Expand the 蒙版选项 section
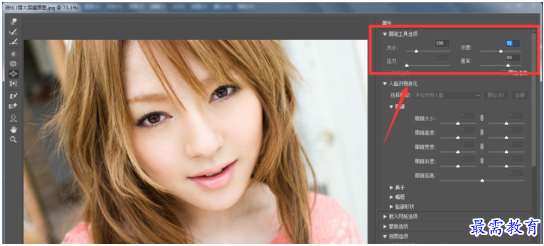 point(385,226)
